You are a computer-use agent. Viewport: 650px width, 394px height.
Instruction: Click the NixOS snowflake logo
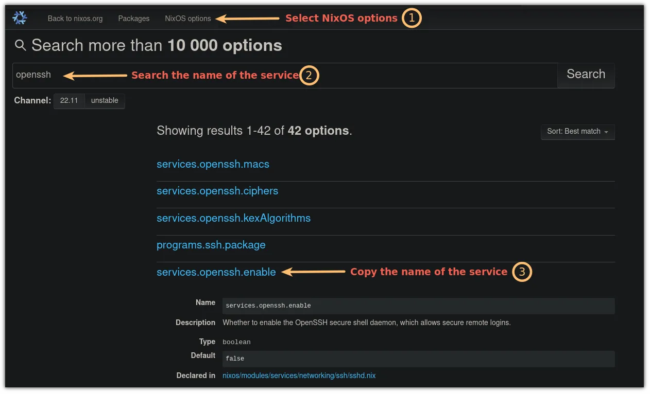click(19, 17)
